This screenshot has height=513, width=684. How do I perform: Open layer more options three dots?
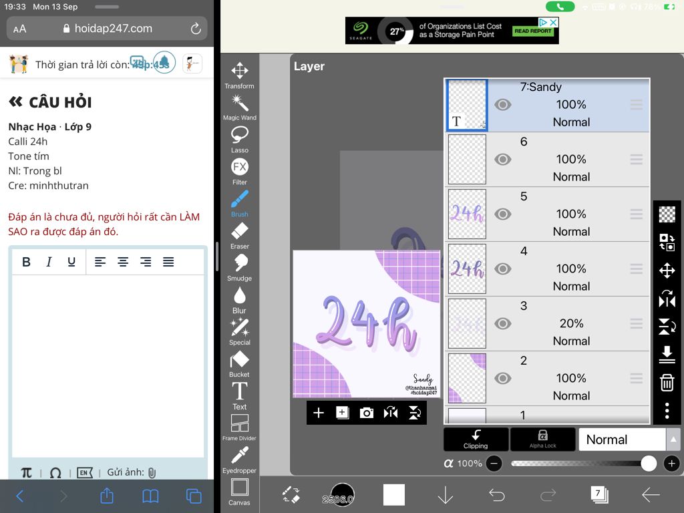667,411
